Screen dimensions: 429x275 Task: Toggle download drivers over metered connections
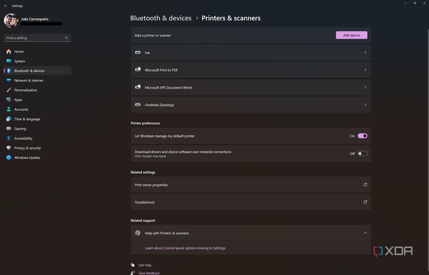pyautogui.click(x=362, y=154)
